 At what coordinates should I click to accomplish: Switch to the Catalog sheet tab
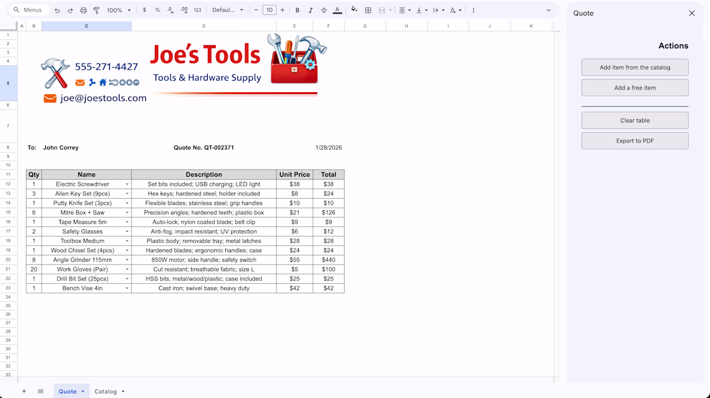(105, 391)
